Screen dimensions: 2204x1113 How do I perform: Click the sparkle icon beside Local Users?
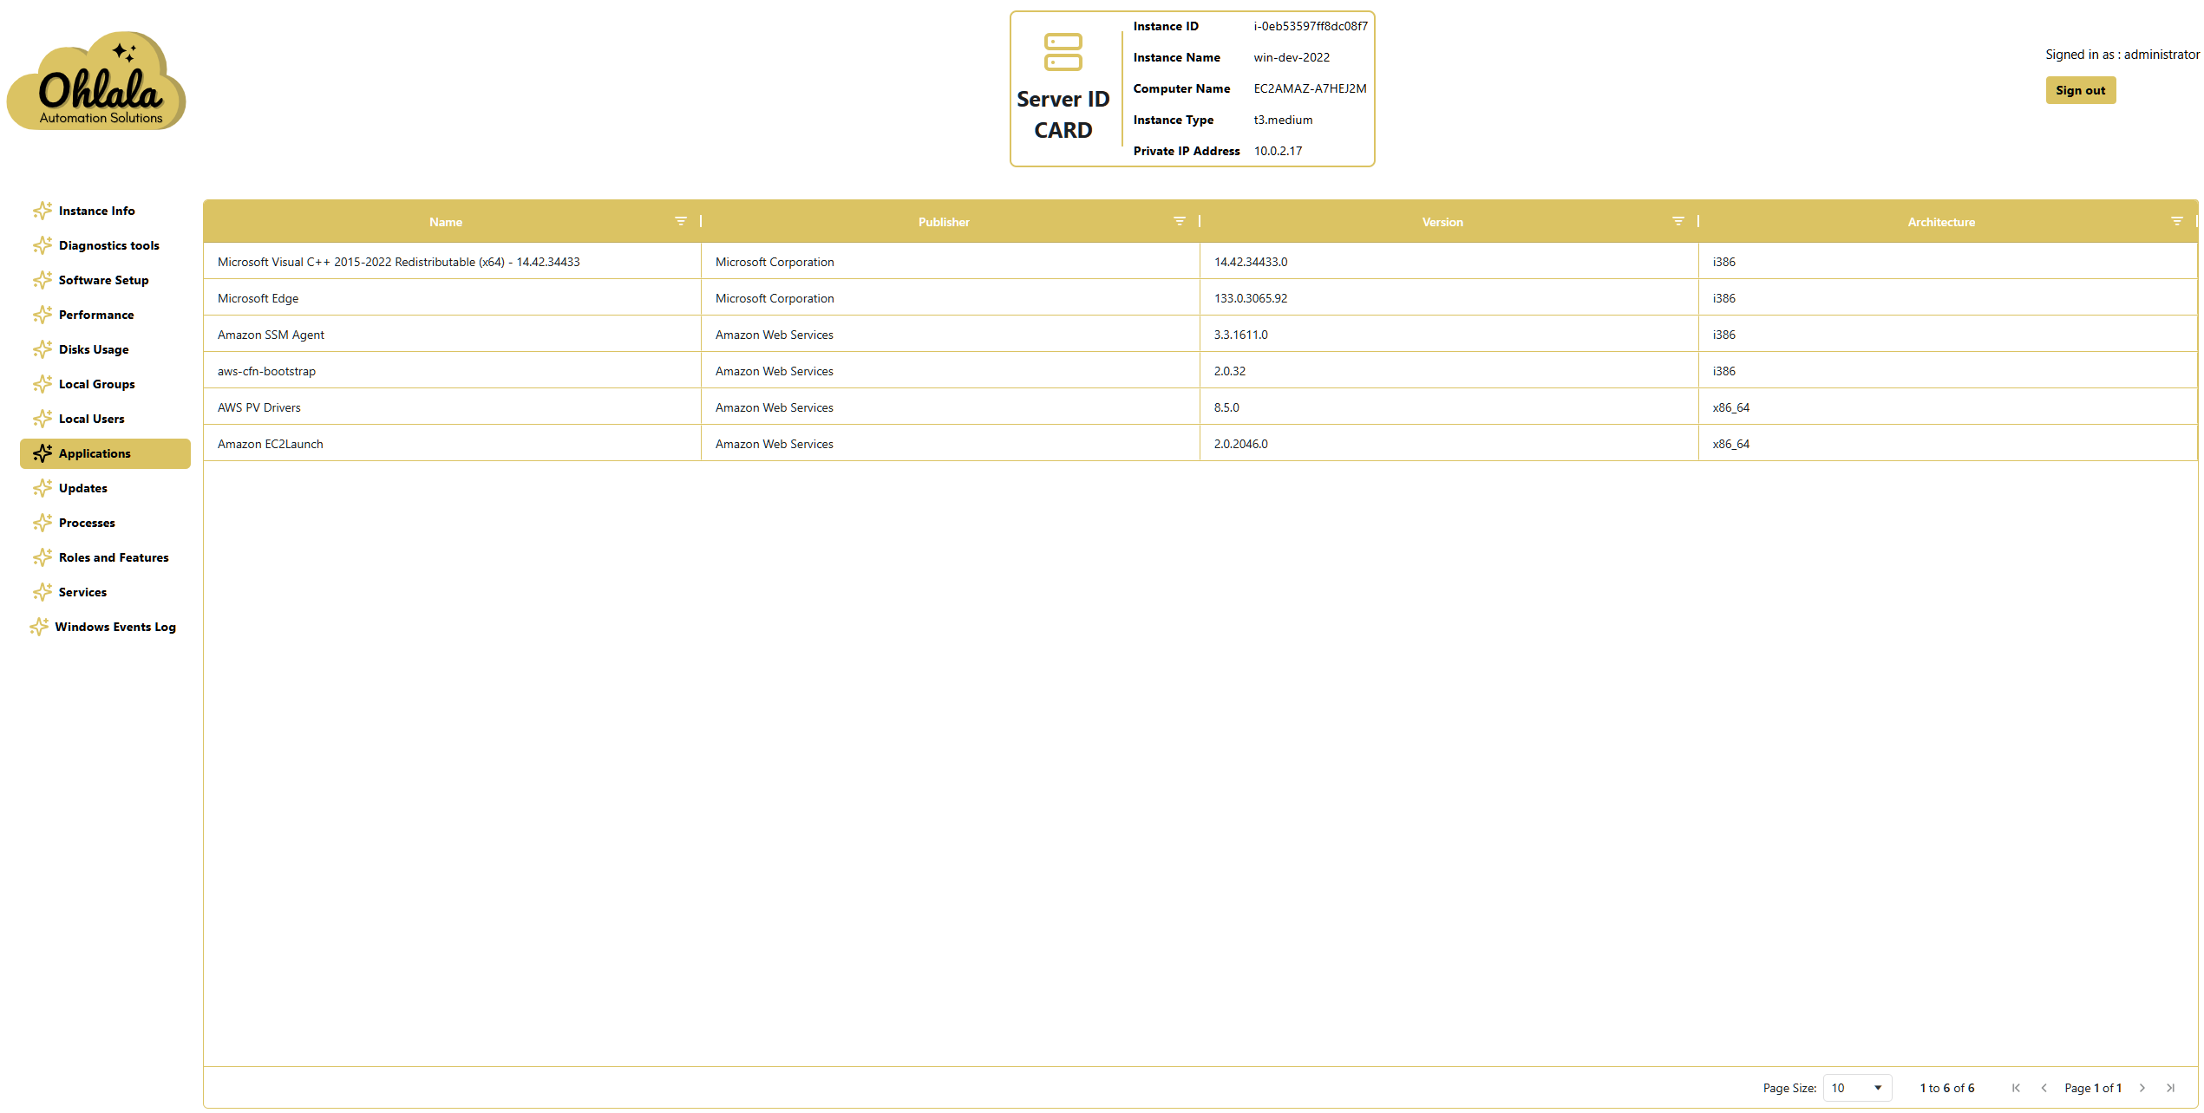click(x=43, y=419)
